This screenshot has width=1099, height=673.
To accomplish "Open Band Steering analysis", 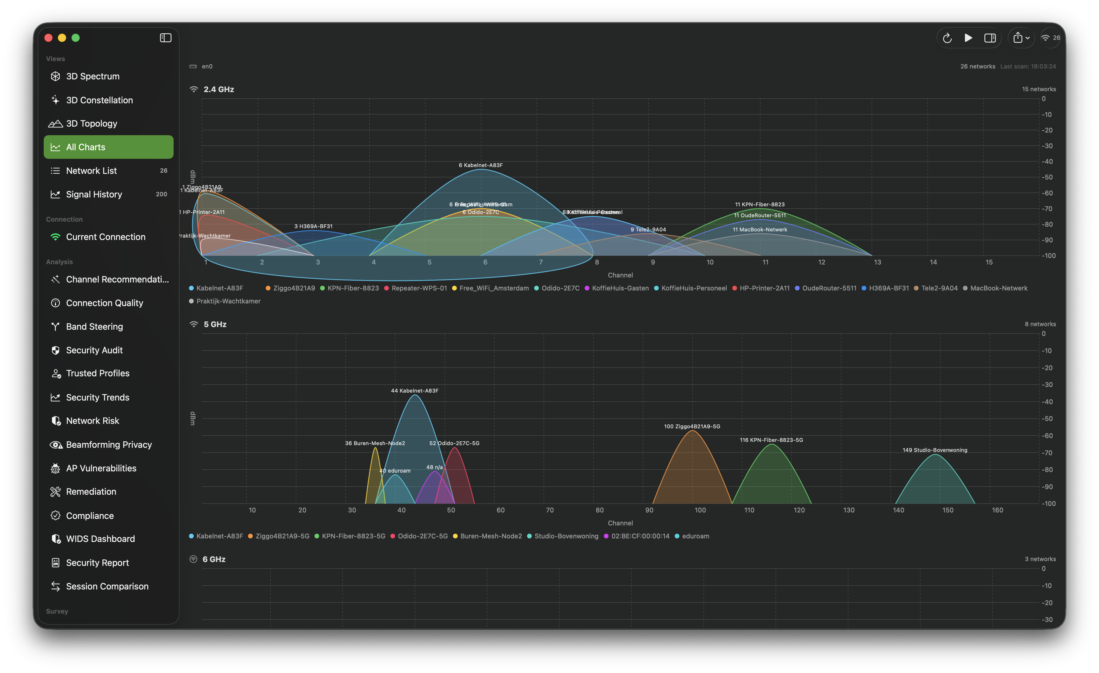I will click(108, 326).
